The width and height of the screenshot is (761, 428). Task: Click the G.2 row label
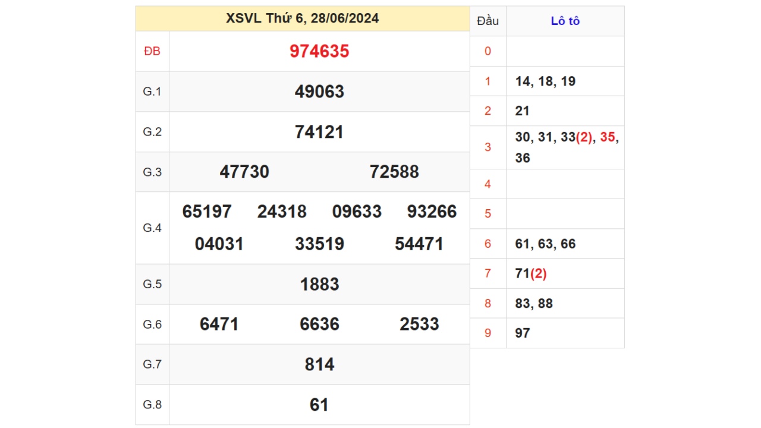152,132
